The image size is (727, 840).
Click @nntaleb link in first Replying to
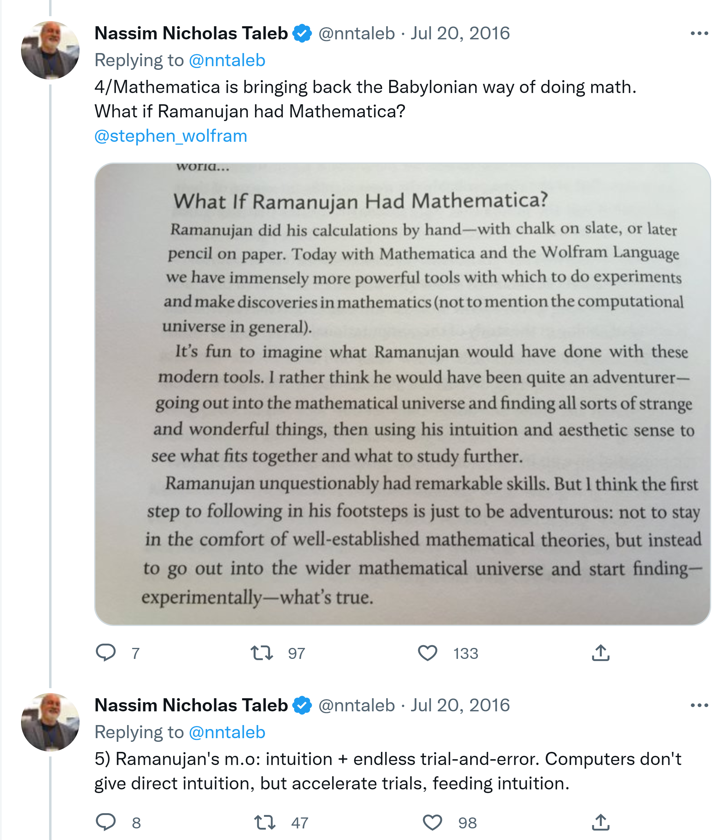pos(227,60)
